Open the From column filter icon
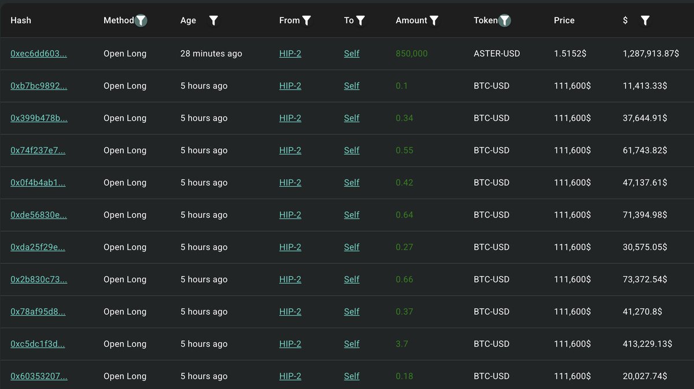 coord(307,21)
